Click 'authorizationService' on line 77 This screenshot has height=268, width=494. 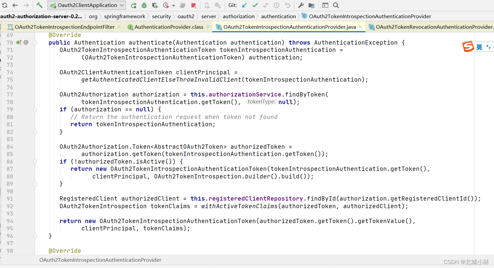click(245, 95)
